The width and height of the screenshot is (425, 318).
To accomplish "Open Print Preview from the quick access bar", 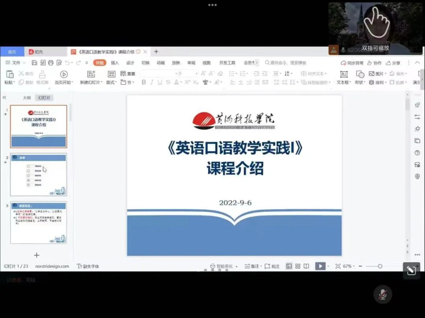I will pyautogui.click(x=59, y=63).
